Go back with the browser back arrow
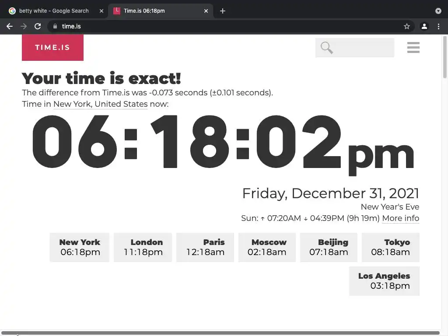448x336 pixels. 10,26
